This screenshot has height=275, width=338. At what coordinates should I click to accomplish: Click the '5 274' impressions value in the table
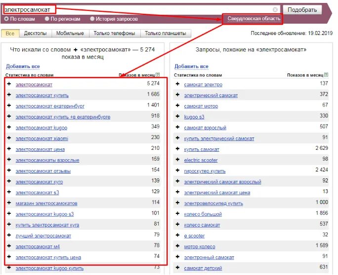pyautogui.click(x=153, y=83)
